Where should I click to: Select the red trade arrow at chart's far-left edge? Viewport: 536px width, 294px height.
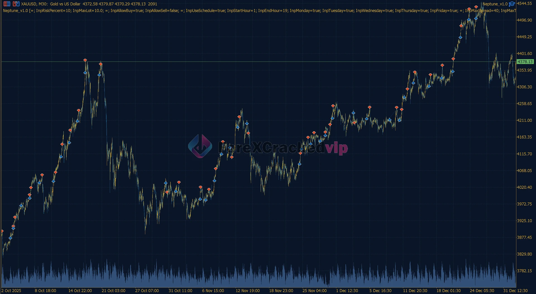tap(2, 231)
